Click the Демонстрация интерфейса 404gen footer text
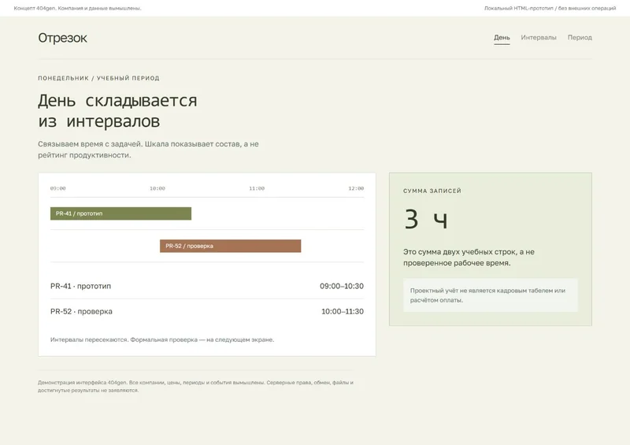 [x=195, y=386]
